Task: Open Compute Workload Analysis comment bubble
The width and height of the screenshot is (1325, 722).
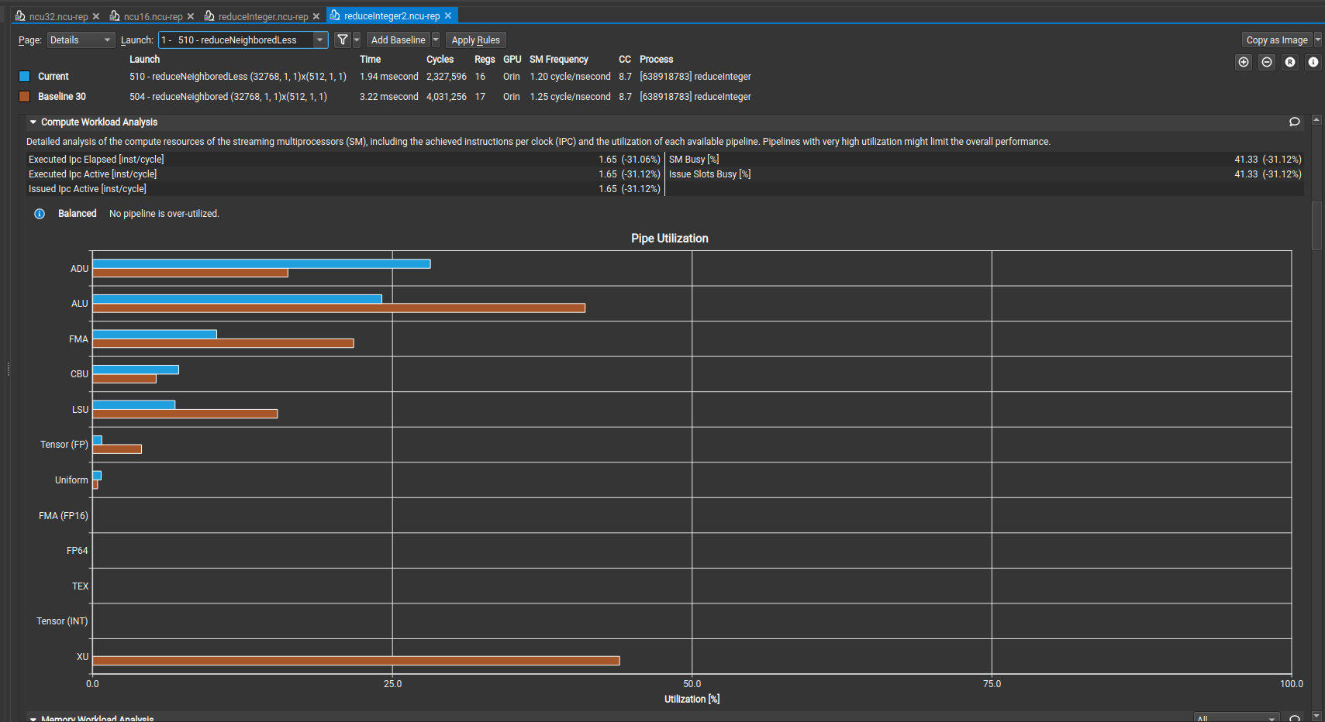Action: (1294, 122)
